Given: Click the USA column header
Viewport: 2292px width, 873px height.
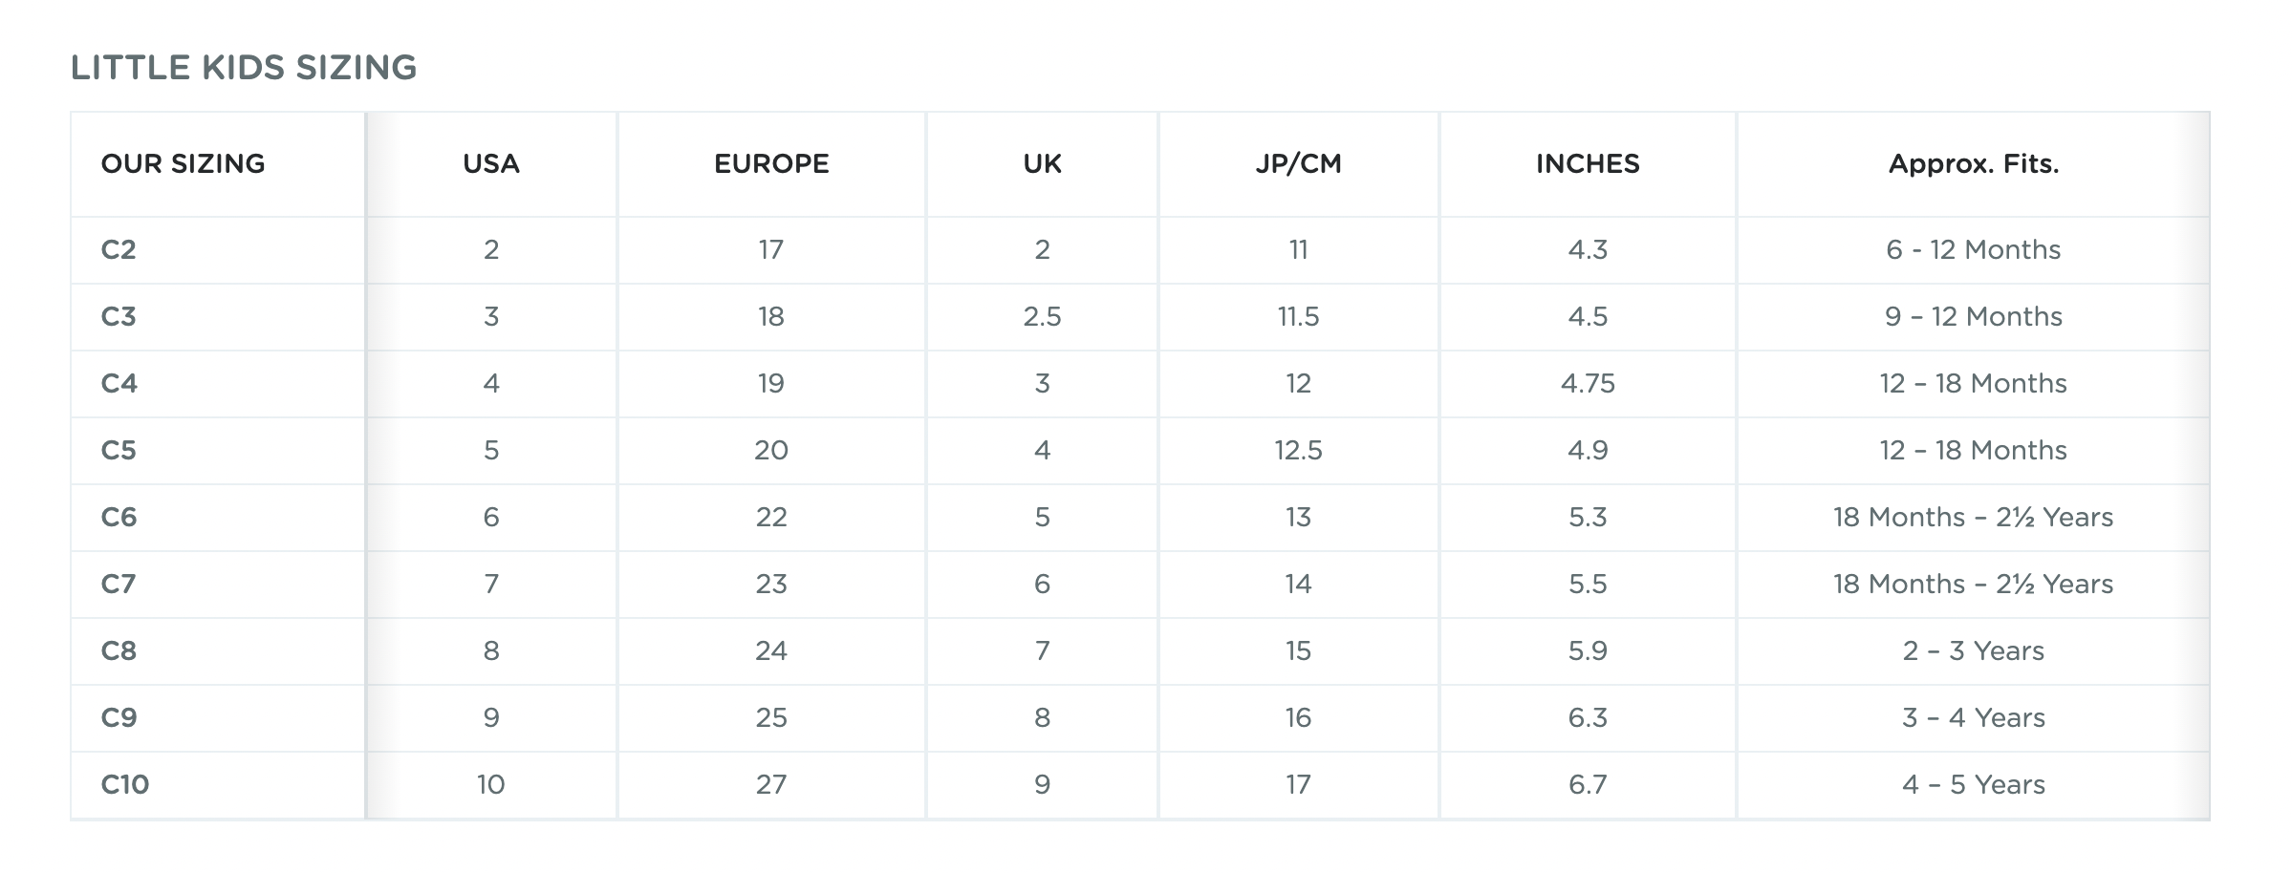Looking at the screenshot, I should 491,164.
